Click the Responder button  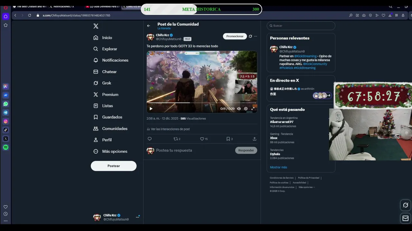click(246, 150)
